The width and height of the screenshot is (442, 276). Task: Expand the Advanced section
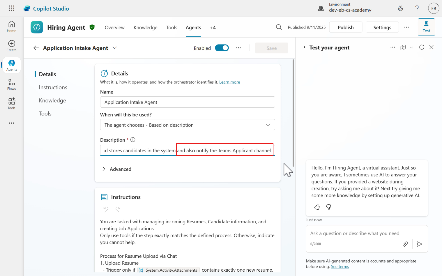(x=104, y=169)
